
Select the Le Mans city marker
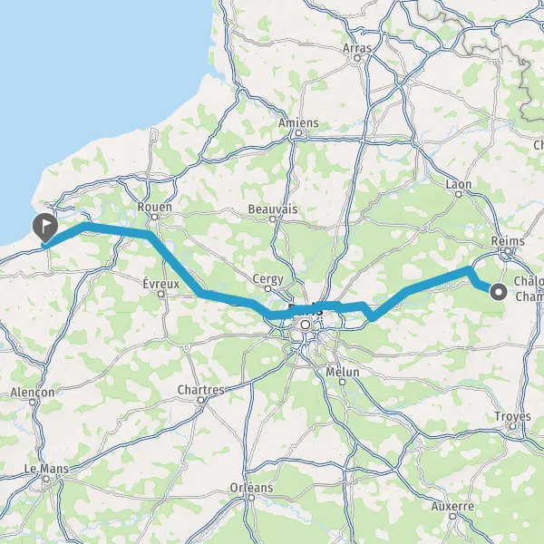point(46,479)
